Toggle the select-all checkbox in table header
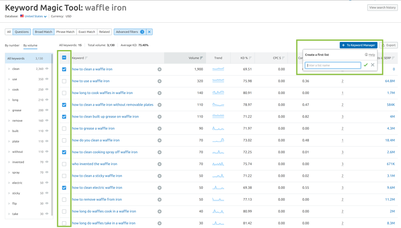Screen dimensions: 401x228 pos(64,58)
